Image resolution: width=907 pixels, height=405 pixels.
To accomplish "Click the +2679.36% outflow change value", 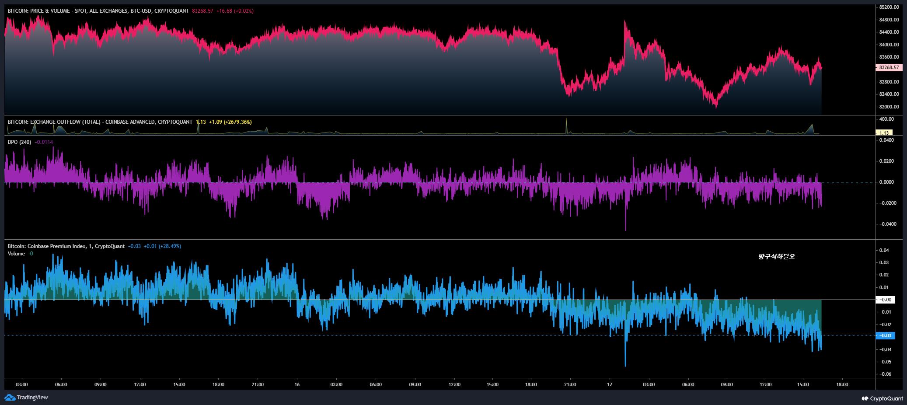I will (237, 122).
